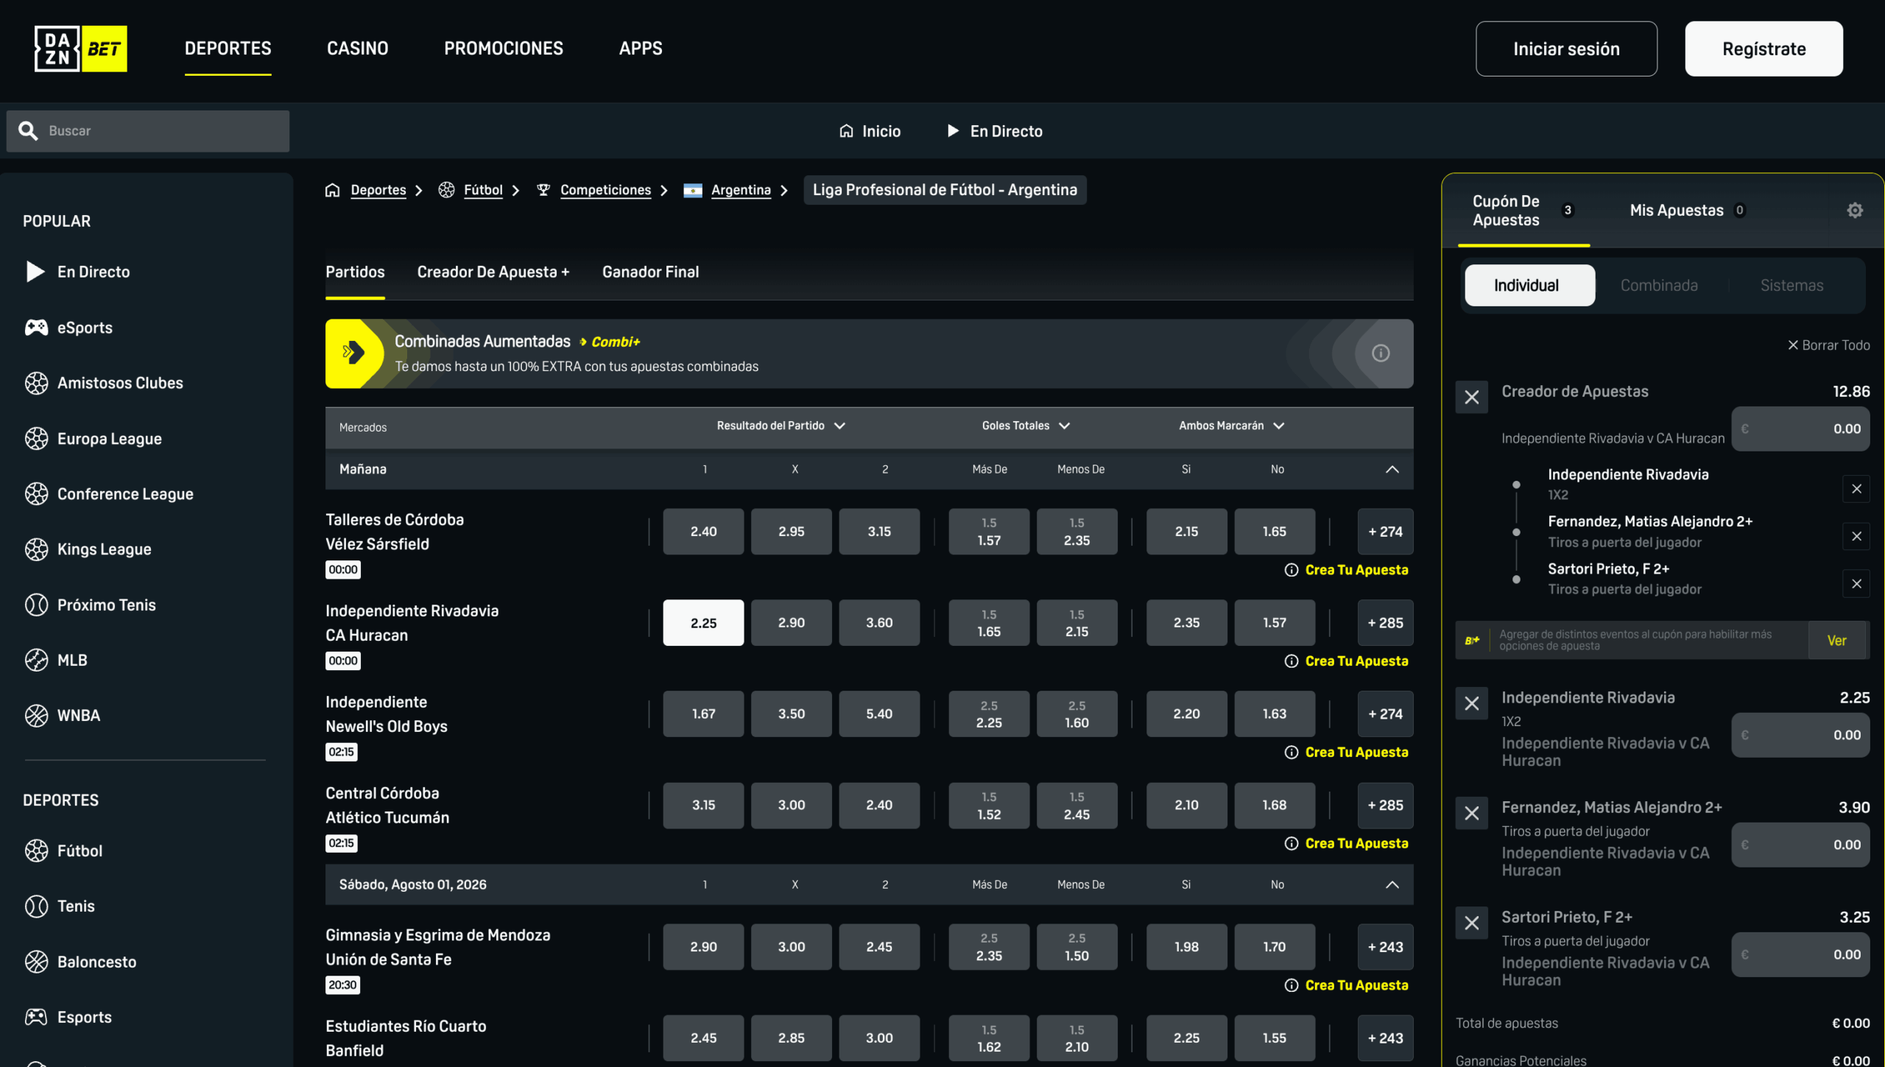Select Newell's Old Boys win odds 5.40
Screen dimensions: 1885x1067
[879, 714]
